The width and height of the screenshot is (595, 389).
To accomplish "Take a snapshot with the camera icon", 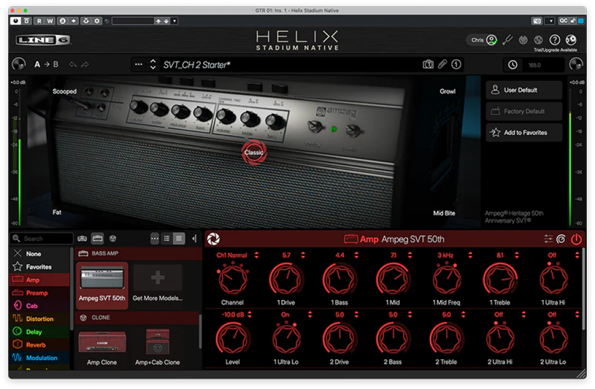I will point(428,65).
